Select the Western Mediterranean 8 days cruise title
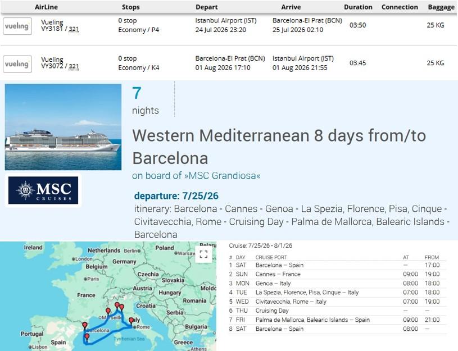 279,147
